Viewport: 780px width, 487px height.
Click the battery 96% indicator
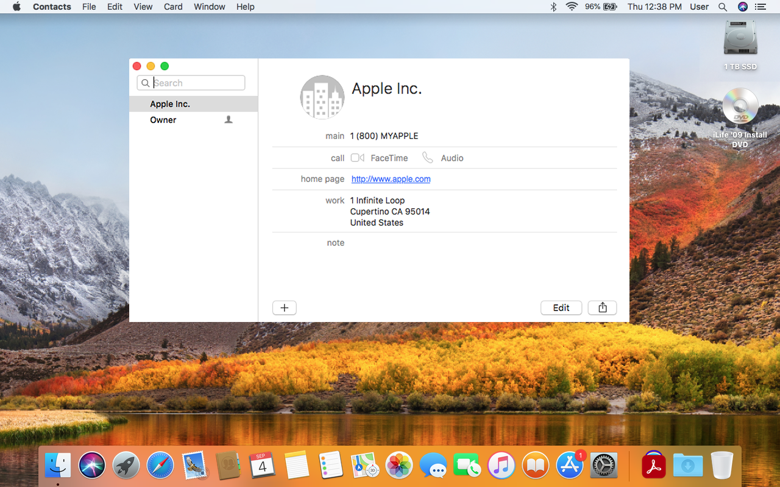[601, 7]
